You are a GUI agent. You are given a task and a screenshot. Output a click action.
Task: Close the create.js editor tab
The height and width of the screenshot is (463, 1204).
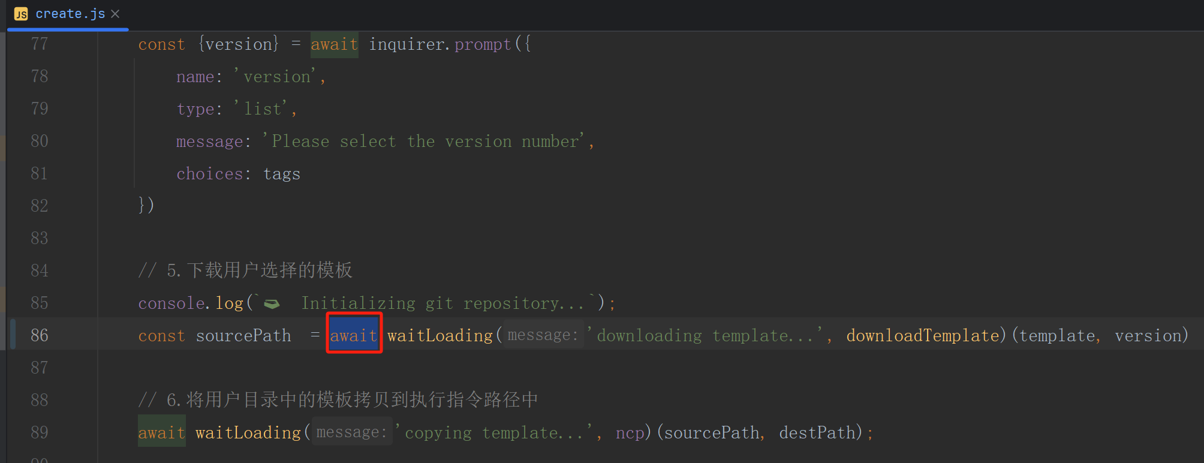pyautogui.click(x=115, y=14)
